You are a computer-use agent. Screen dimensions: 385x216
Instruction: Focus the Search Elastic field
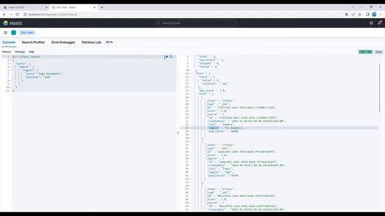coord(196,23)
